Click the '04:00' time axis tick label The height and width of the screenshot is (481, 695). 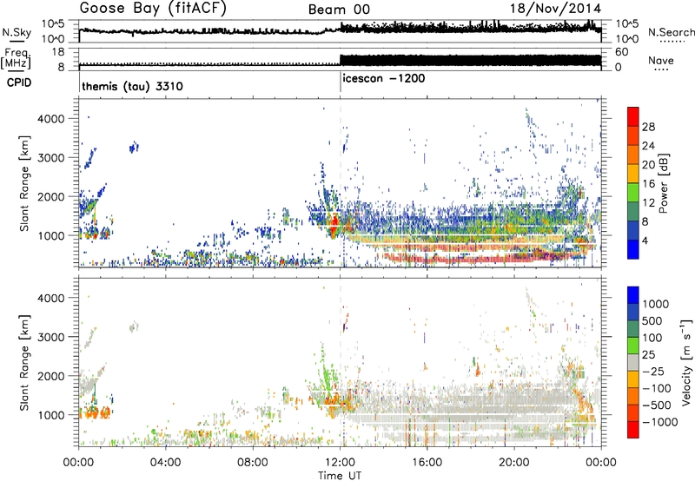[x=166, y=463]
